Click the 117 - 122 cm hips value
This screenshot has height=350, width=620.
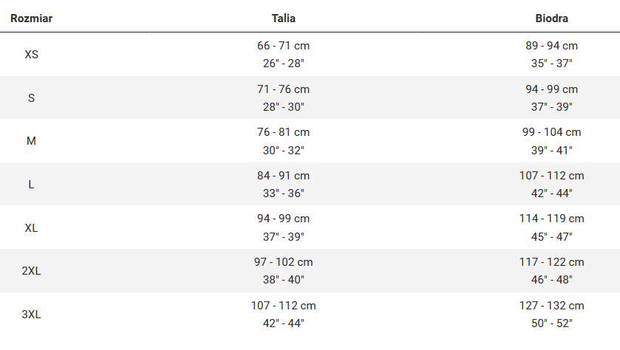pyautogui.click(x=551, y=262)
